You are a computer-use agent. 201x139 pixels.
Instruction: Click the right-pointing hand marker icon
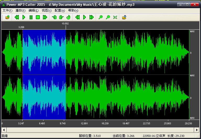[61, 17]
